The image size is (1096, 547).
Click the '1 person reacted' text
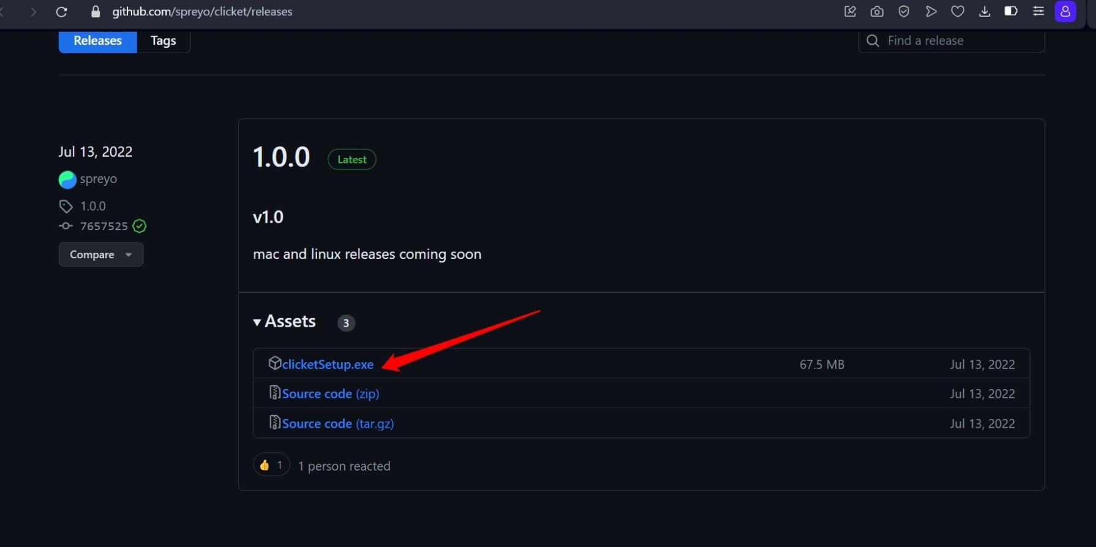[344, 466]
